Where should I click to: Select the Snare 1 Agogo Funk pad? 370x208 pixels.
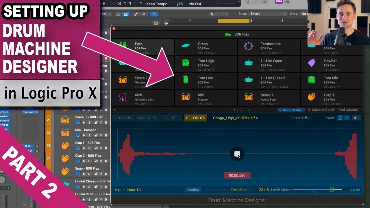(x=269, y=98)
